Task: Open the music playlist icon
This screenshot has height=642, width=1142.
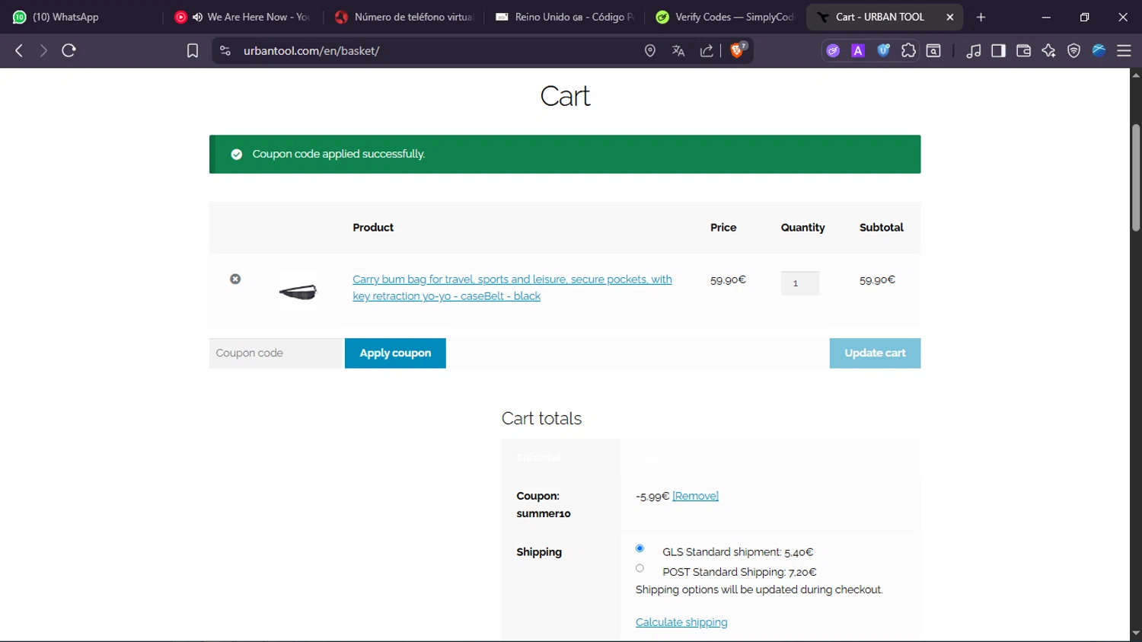Action: [x=974, y=51]
